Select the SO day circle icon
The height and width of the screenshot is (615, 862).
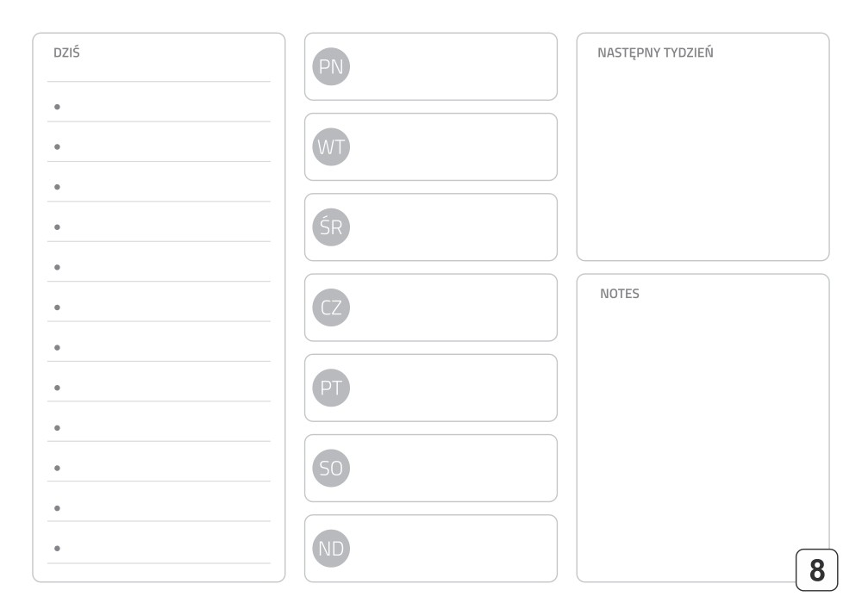(331, 468)
